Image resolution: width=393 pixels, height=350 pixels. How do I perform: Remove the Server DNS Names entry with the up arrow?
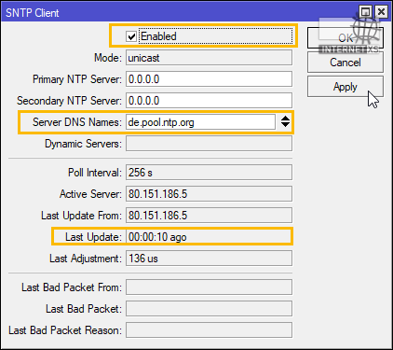285,119
